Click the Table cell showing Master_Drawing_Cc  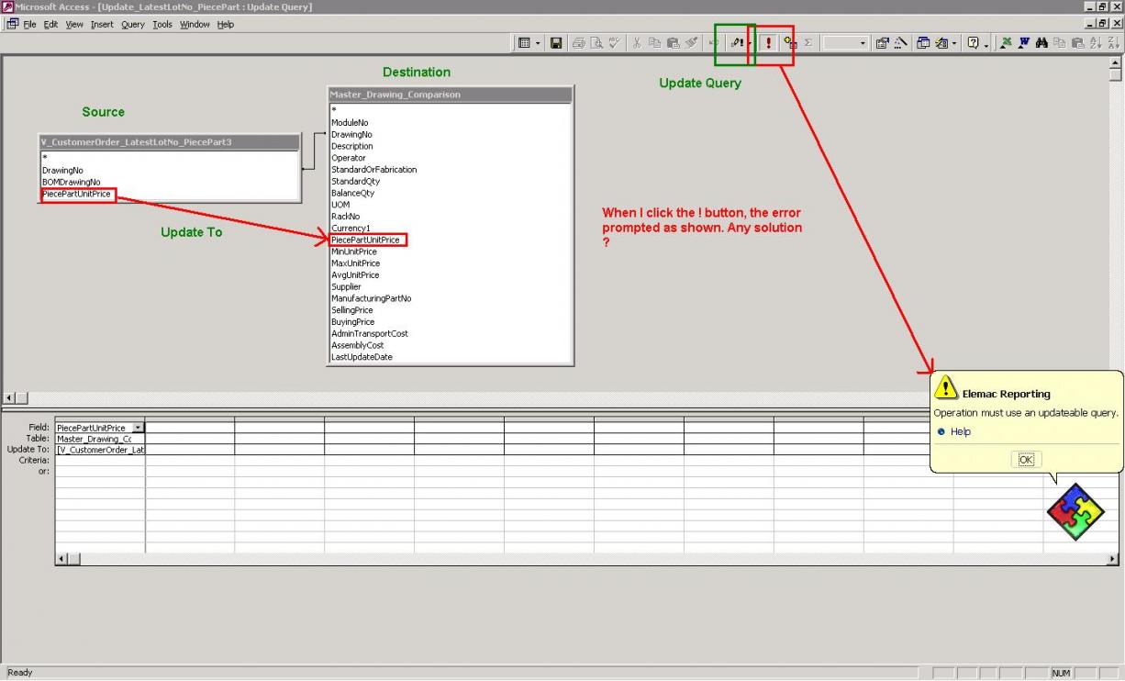[100, 439]
